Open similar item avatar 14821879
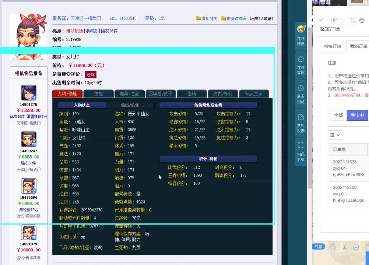The width and height of the screenshot is (369, 265). pyautogui.click(x=28, y=233)
